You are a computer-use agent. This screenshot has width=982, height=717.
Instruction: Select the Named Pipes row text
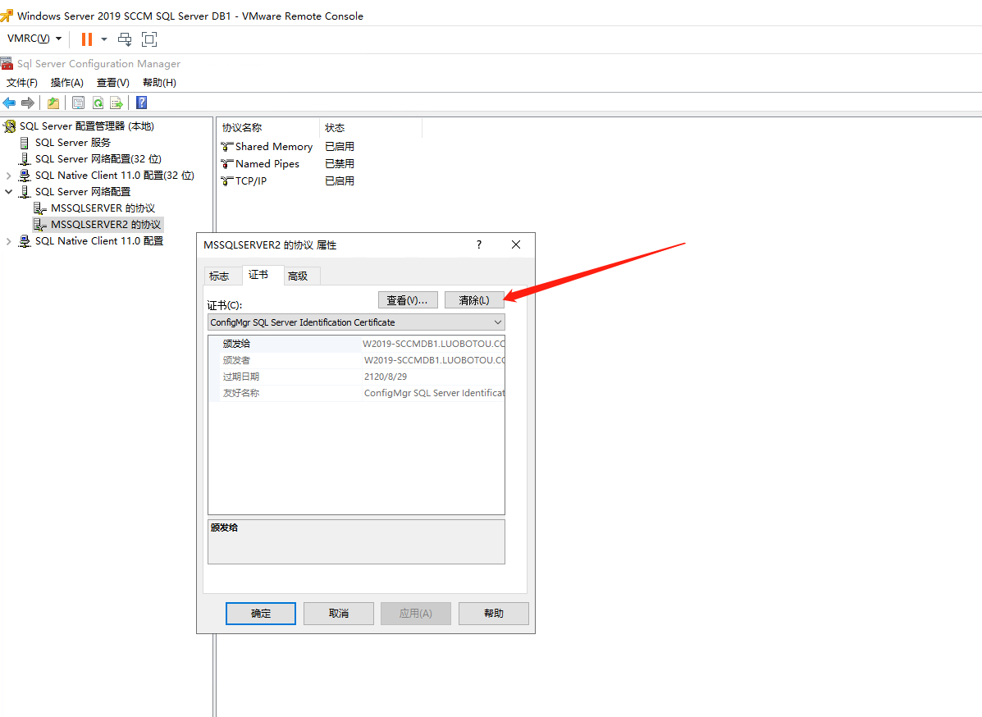[x=267, y=164]
